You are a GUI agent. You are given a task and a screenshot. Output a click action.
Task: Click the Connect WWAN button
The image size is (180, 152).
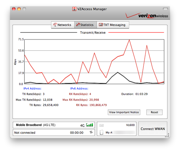tap(153, 129)
